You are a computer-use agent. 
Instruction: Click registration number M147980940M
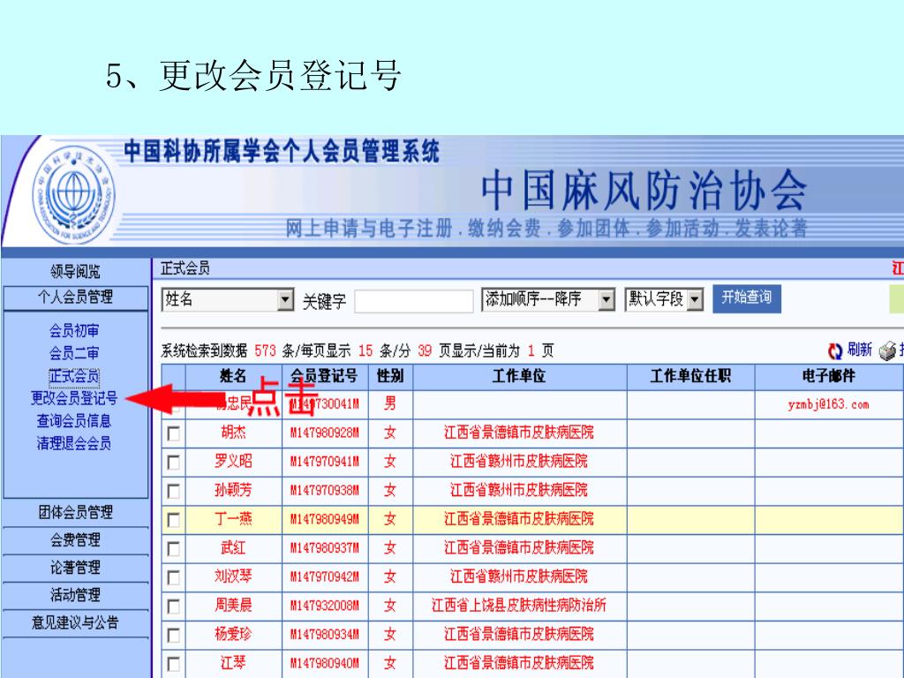(x=325, y=664)
